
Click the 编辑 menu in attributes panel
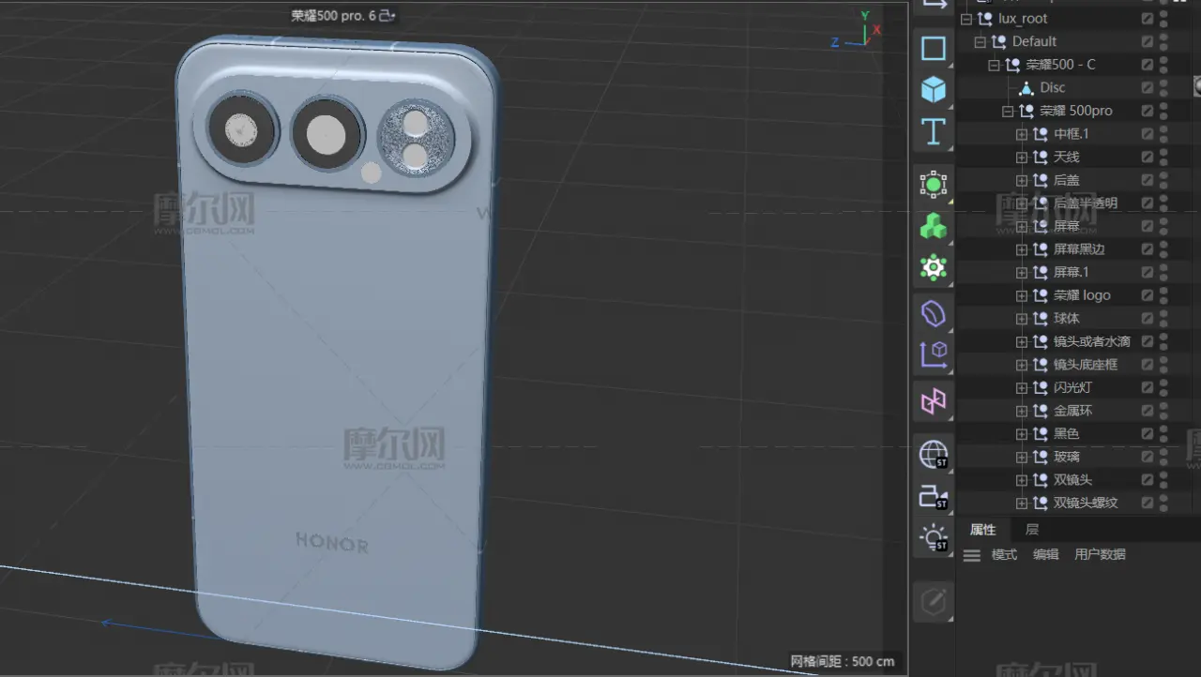pyautogui.click(x=1045, y=554)
